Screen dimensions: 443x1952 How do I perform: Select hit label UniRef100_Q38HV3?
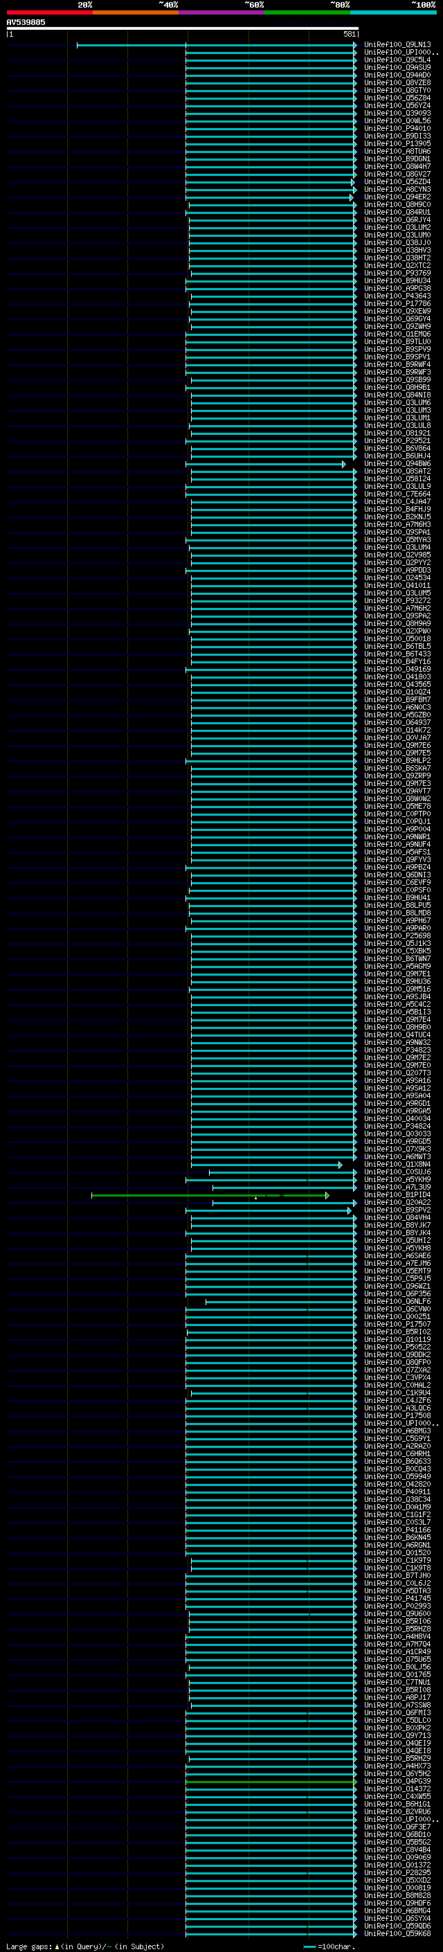(397, 250)
